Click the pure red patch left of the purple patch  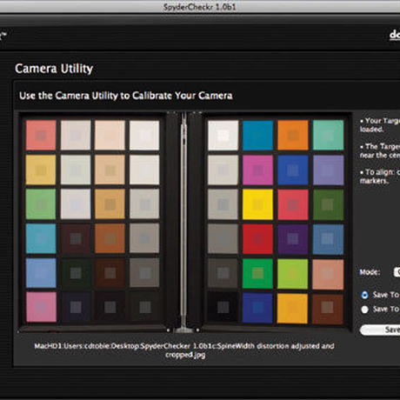coord(257,239)
